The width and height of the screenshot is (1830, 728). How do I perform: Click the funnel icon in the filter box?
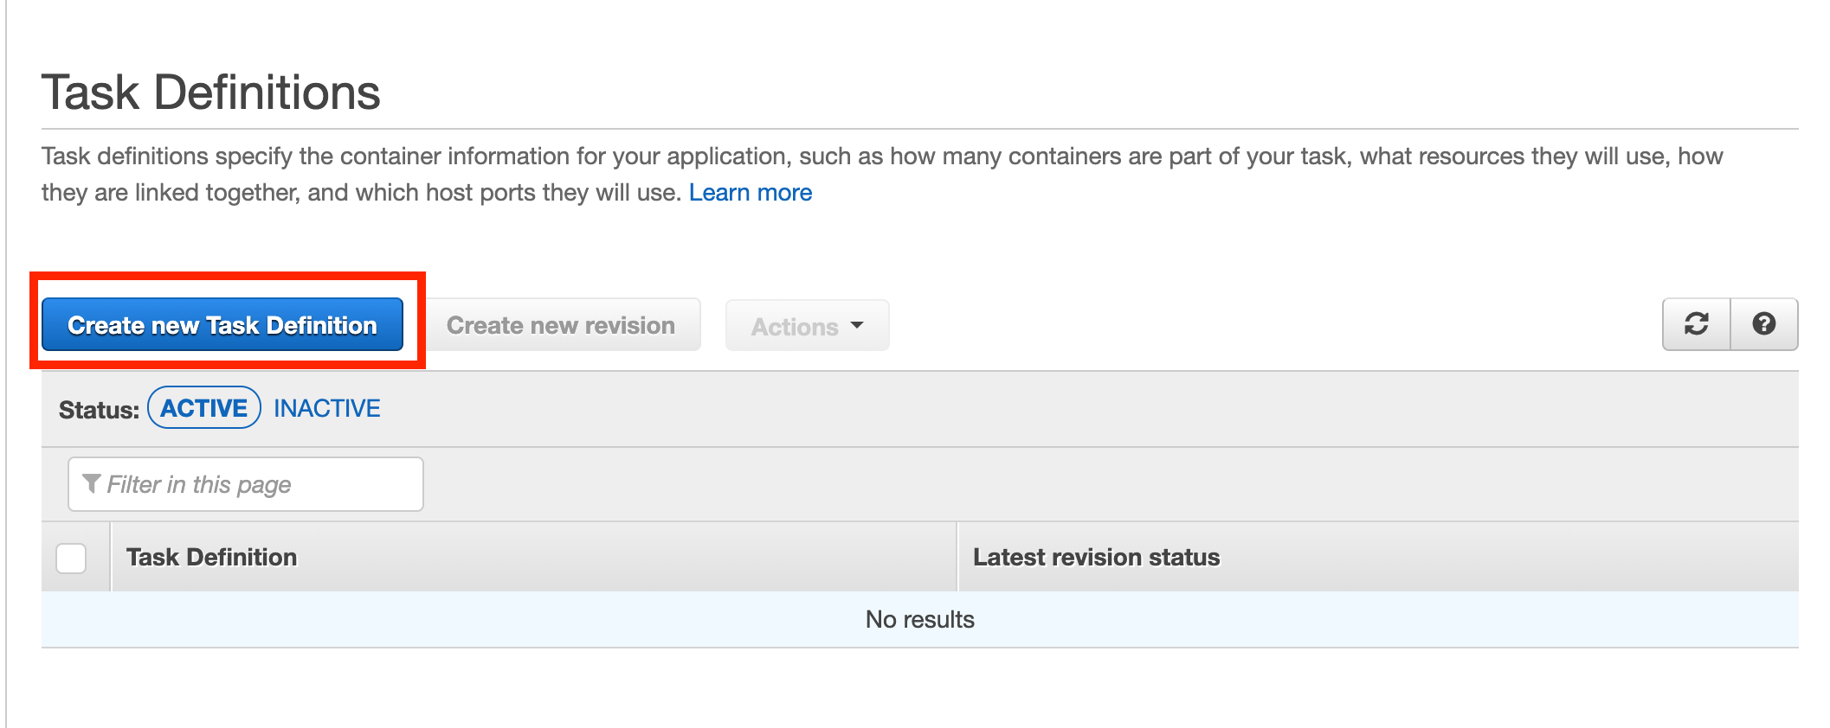pos(91,483)
